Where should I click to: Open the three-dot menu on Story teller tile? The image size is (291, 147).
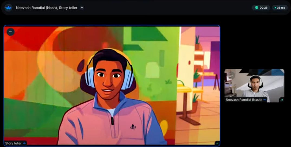click(x=11, y=32)
